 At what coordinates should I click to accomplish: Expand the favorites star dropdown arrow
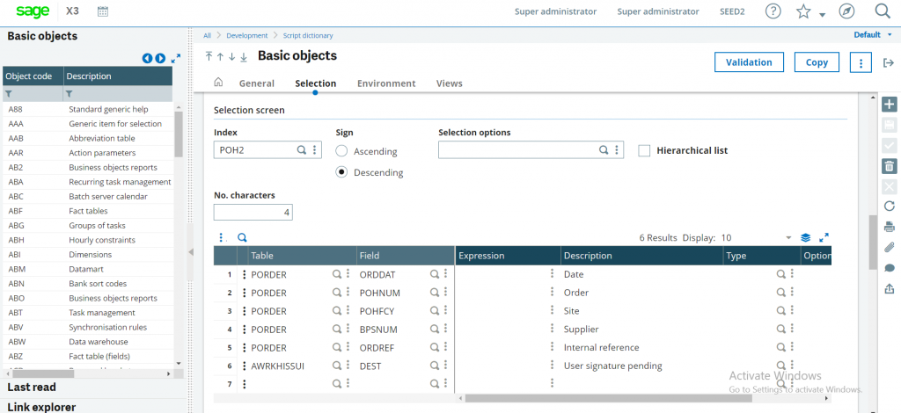tap(822, 15)
